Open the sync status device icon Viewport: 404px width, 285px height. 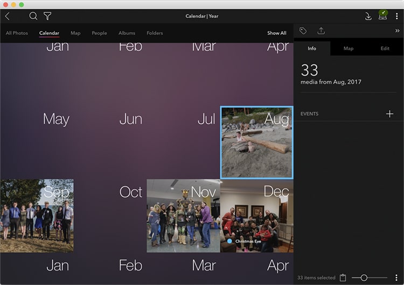383,15
